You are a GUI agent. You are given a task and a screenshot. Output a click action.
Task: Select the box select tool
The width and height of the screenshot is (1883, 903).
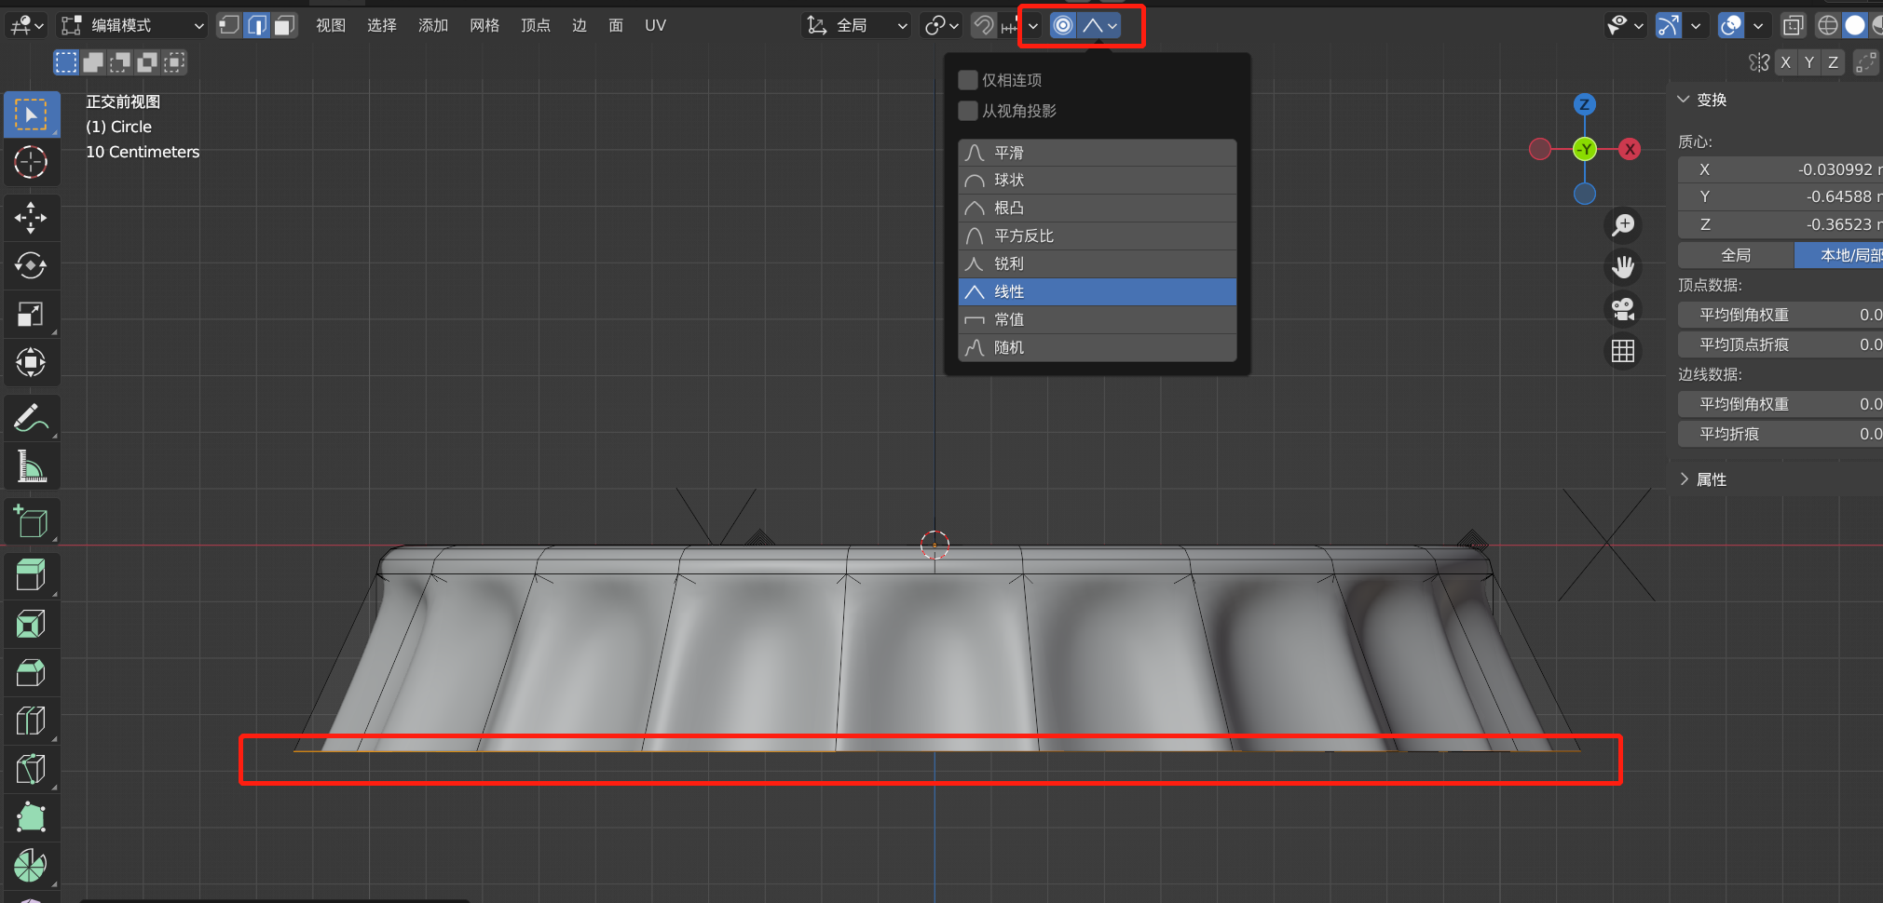click(x=32, y=115)
